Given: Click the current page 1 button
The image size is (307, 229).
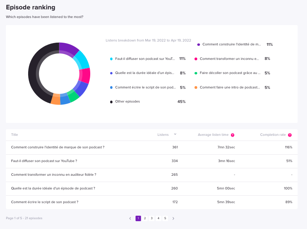Looking at the screenshot, I should pos(138,218).
